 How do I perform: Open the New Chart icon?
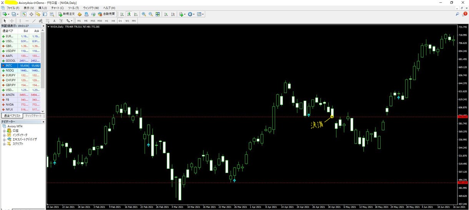coord(5,14)
